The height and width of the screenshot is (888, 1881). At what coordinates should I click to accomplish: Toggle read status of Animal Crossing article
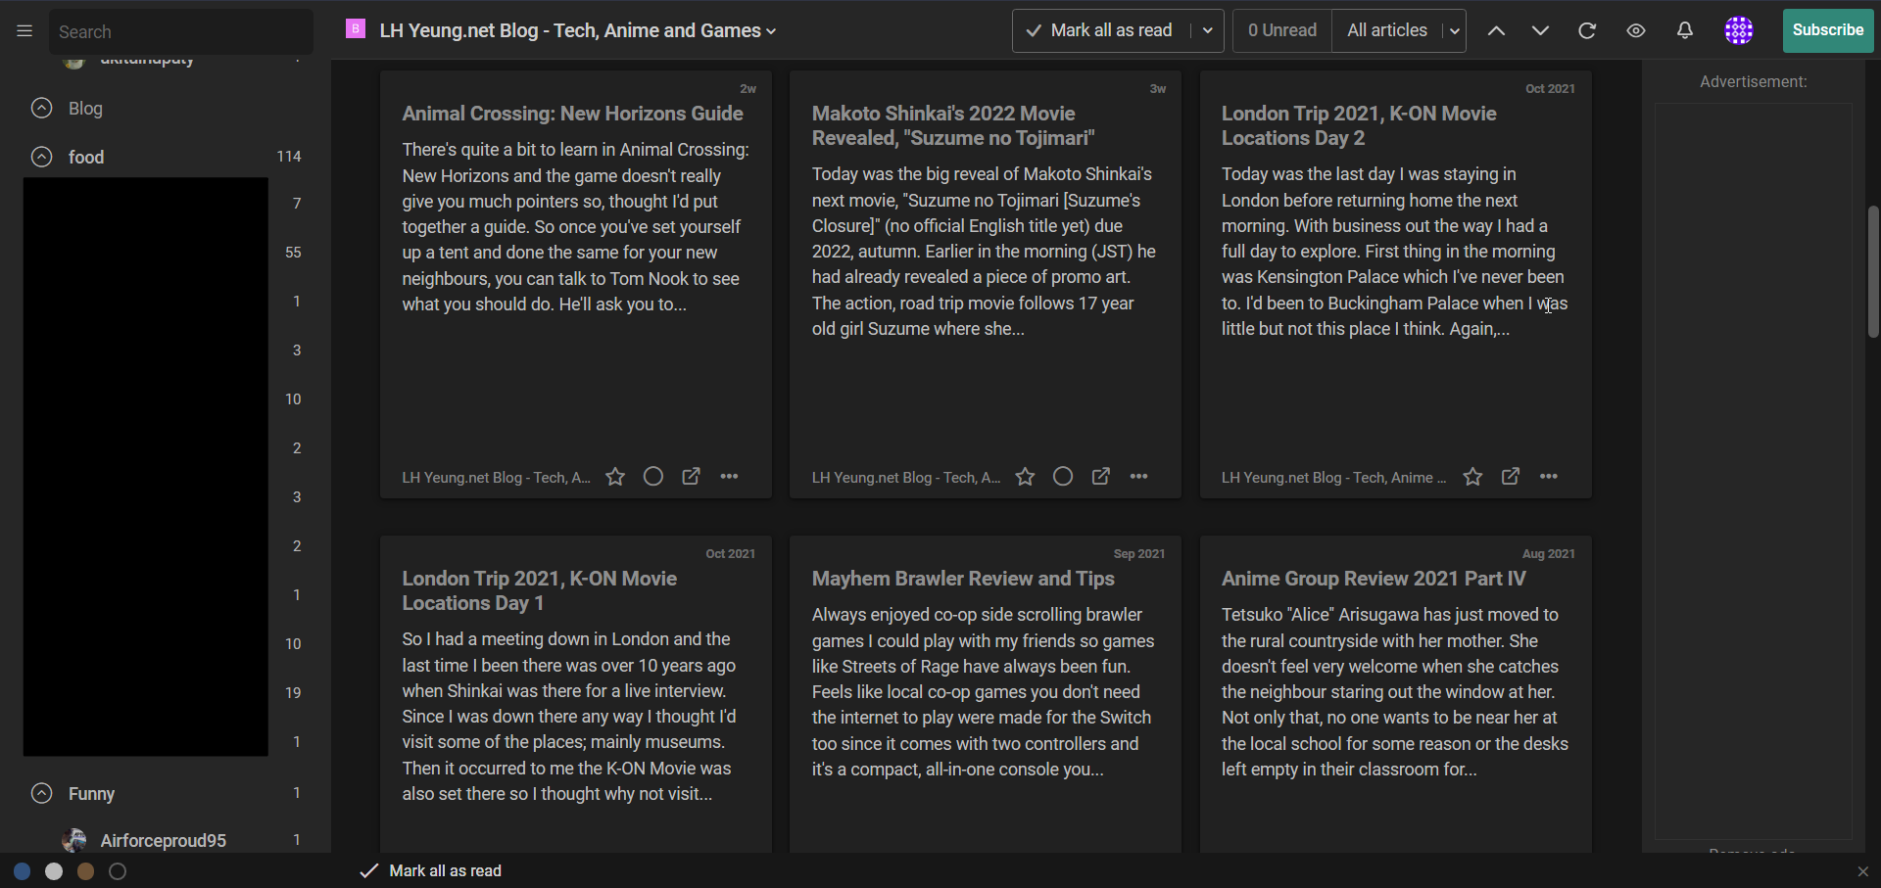coord(653,477)
